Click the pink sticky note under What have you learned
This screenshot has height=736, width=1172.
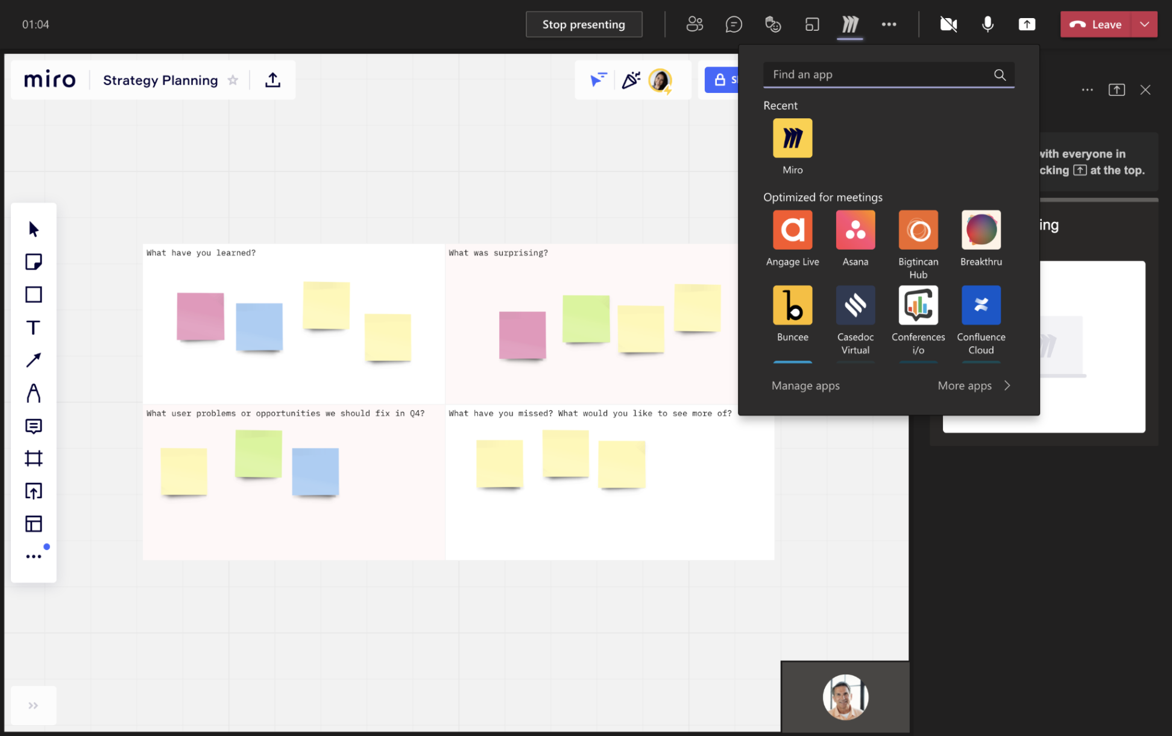tap(200, 317)
